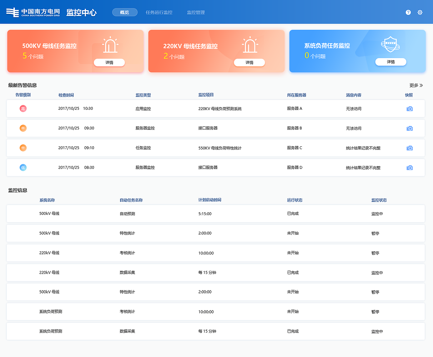Open snapshot camera for 服务器 C alert
Image resolution: width=433 pixels, height=357 pixels.
(x=410, y=148)
